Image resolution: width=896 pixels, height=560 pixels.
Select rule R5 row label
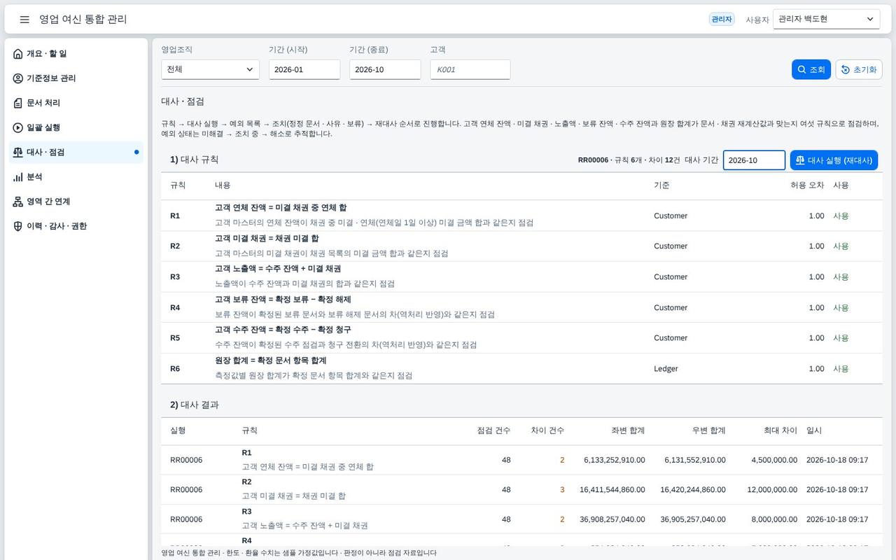click(175, 338)
